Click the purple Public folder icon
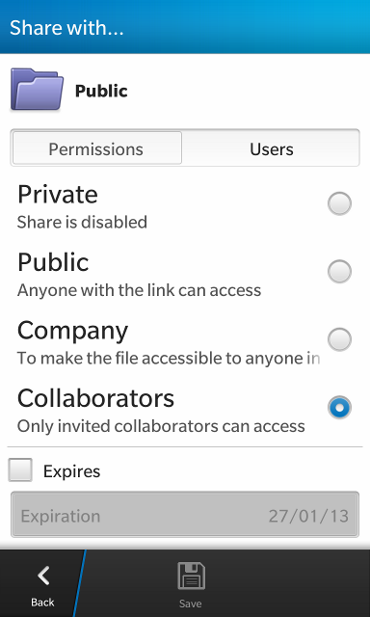Screen dimensions: 370x617 point(37,90)
